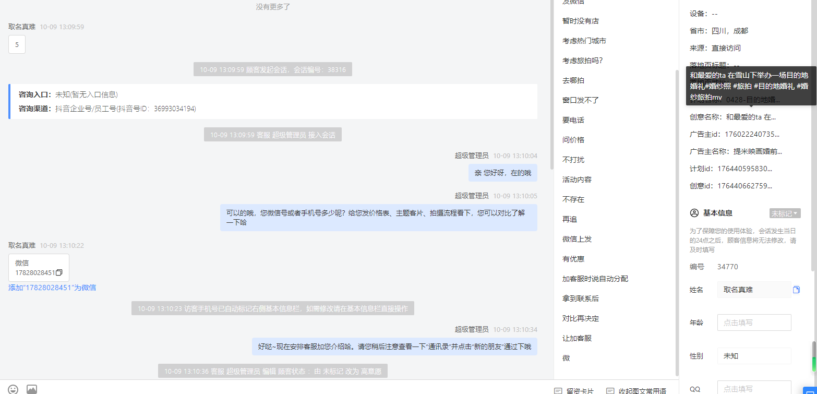
Task: Select quick phrase 活动内容
Action: pyautogui.click(x=576, y=180)
